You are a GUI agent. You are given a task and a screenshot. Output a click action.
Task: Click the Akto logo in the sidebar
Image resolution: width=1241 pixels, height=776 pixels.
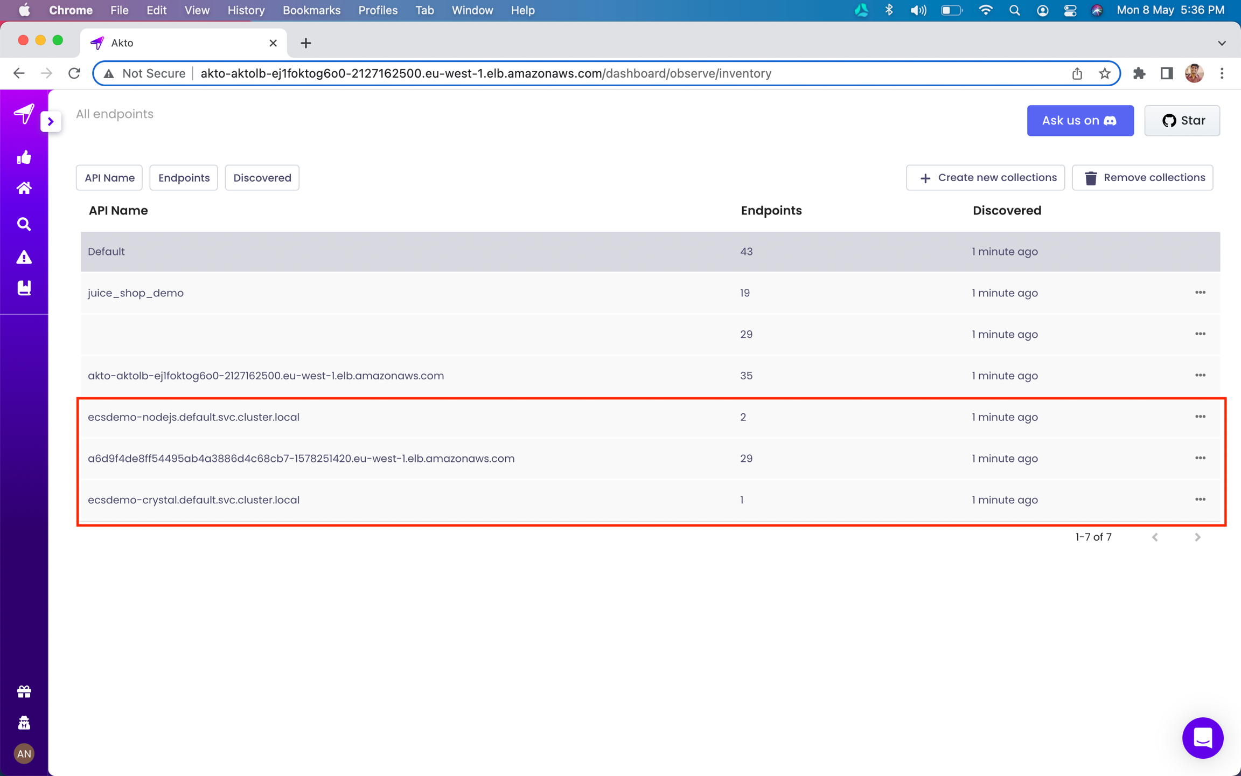tap(24, 113)
